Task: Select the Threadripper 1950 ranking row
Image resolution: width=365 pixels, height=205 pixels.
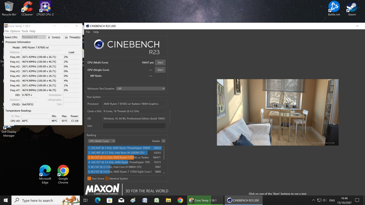Action: tap(125, 162)
